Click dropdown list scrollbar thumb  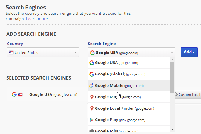pyautogui.click(x=172, y=77)
